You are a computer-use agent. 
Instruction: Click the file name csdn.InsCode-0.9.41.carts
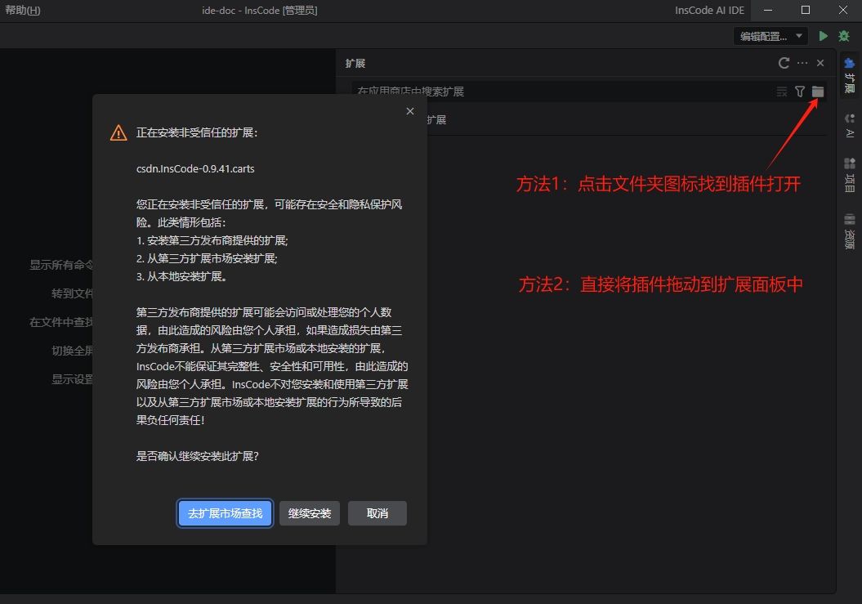click(195, 169)
